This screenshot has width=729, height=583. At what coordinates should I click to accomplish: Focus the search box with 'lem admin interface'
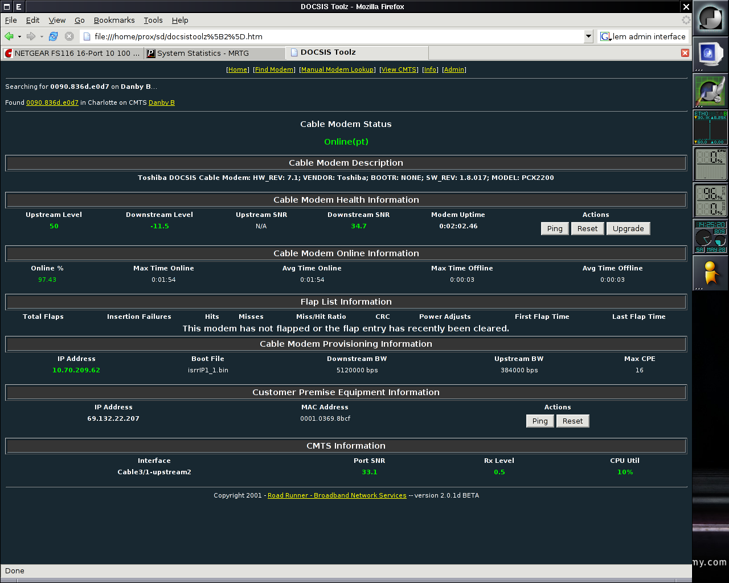click(649, 36)
